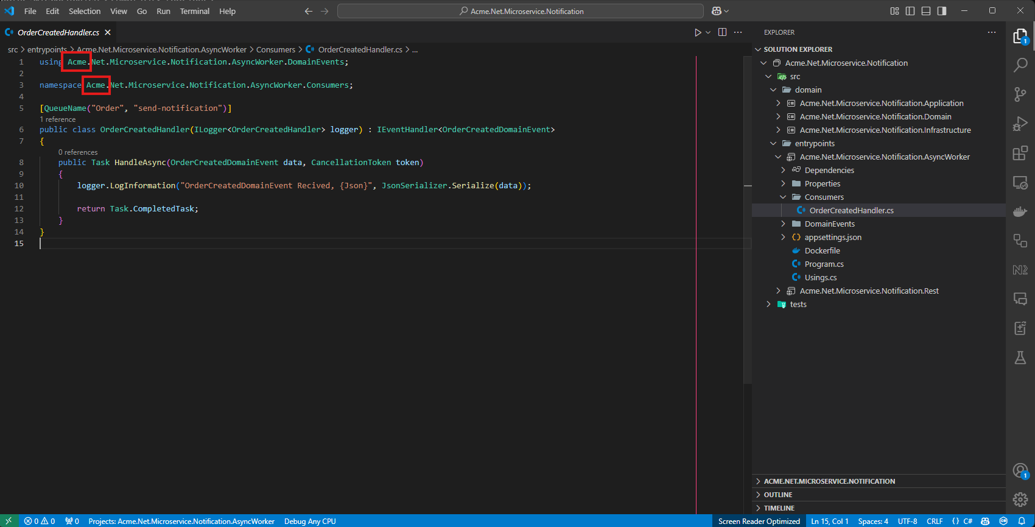Viewport: 1035px width, 527px height.
Task: Open Explorer views and more actions ellipsis
Action: click(992, 32)
